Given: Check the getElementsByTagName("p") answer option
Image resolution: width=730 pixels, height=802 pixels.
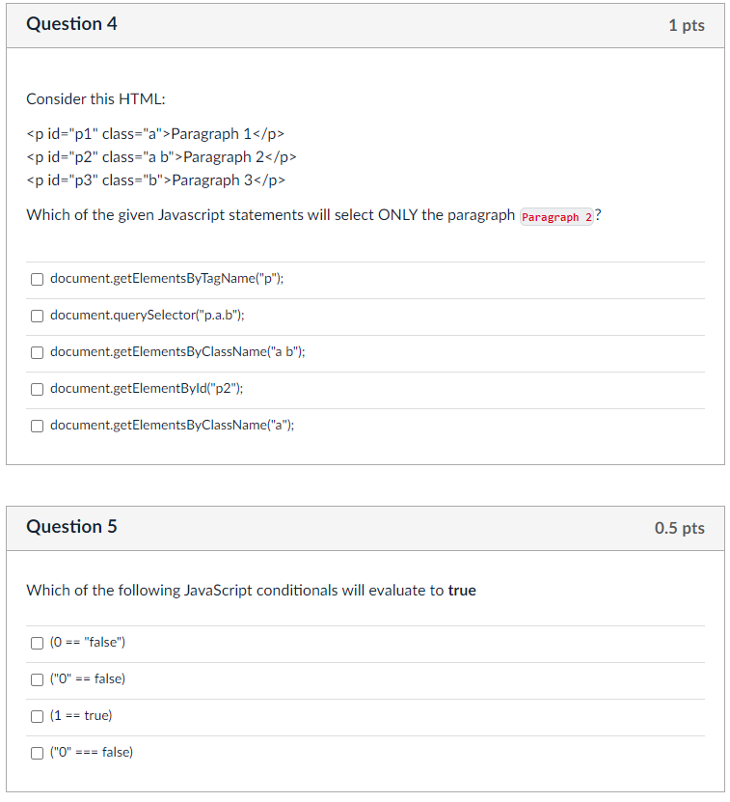Looking at the screenshot, I should click(37, 279).
